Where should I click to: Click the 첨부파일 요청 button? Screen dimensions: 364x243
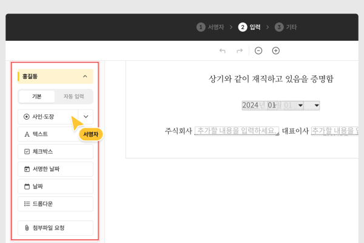click(55, 228)
